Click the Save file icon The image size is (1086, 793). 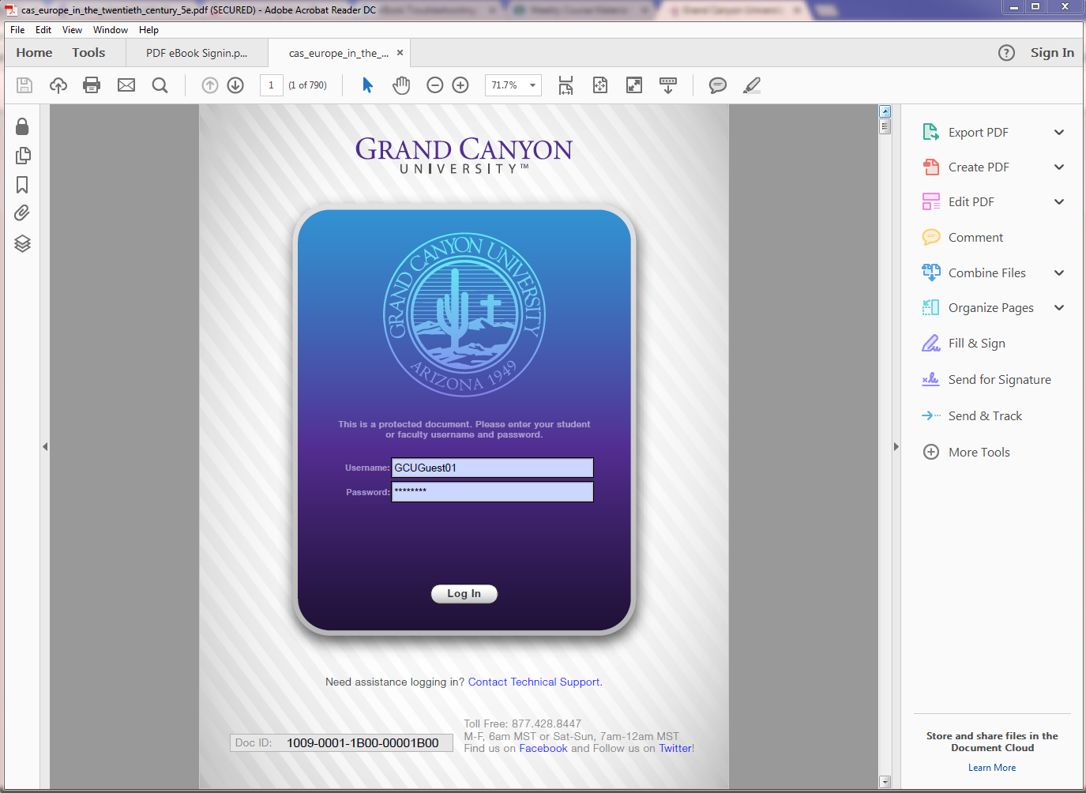[x=24, y=85]
